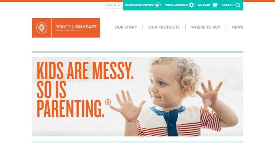Open the Our Products menu item
Image resolution: width=275 pixels, height=145 pixels.
(x=164, y=27)
